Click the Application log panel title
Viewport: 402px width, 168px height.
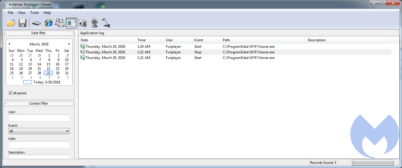click(x=92, y=33)
